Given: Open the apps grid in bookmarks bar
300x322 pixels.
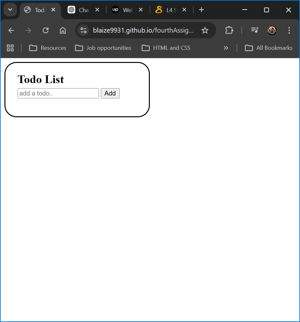Looking at the screenshot, I should pyautogui.click(x=10, y=48).
